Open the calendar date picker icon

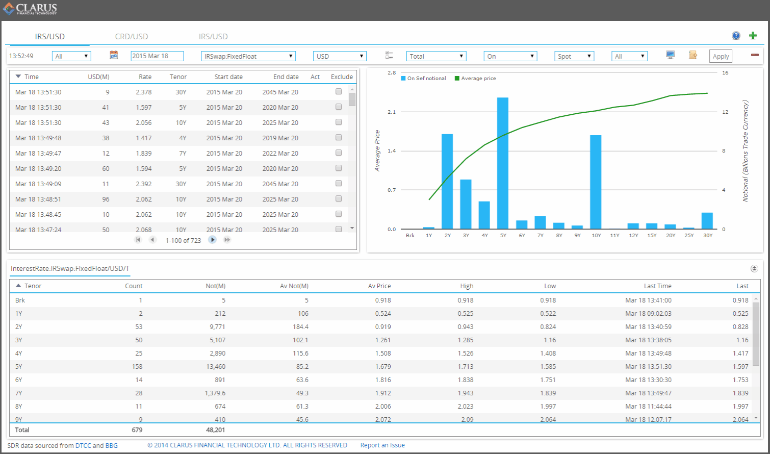point(114,55)
